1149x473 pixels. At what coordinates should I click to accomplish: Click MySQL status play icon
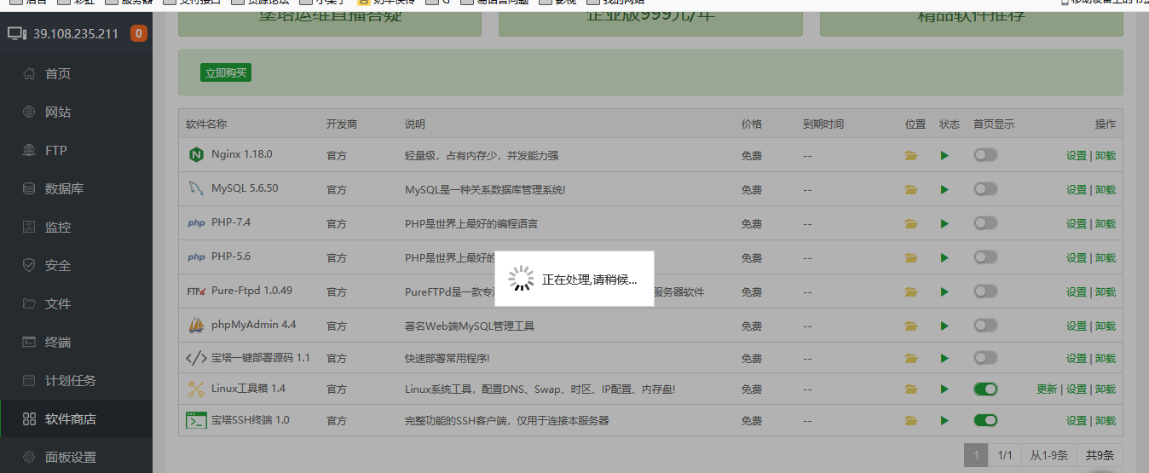944,190
